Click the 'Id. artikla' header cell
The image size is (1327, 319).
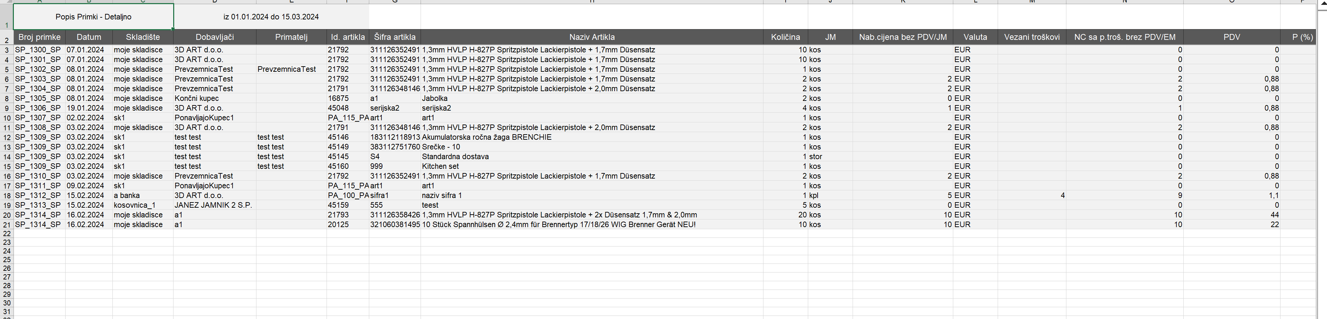point(348,37)
